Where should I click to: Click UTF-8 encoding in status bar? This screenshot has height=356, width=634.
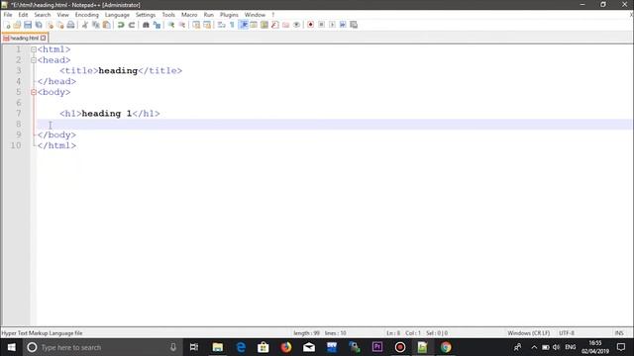tap(567, 333)
